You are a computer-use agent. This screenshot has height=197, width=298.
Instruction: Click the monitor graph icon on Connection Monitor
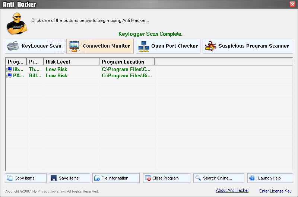[x=74, y=46]
